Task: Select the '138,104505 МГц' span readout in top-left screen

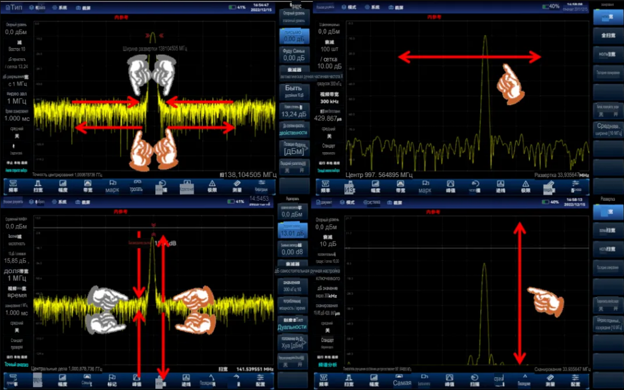Action: coord(249,175)
